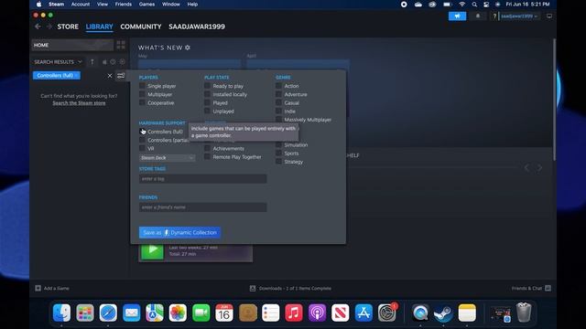The width and height of the screenshot is (586, 329).
Task: Toggle the advanced filters icon
Action: (x=121, y=76)
